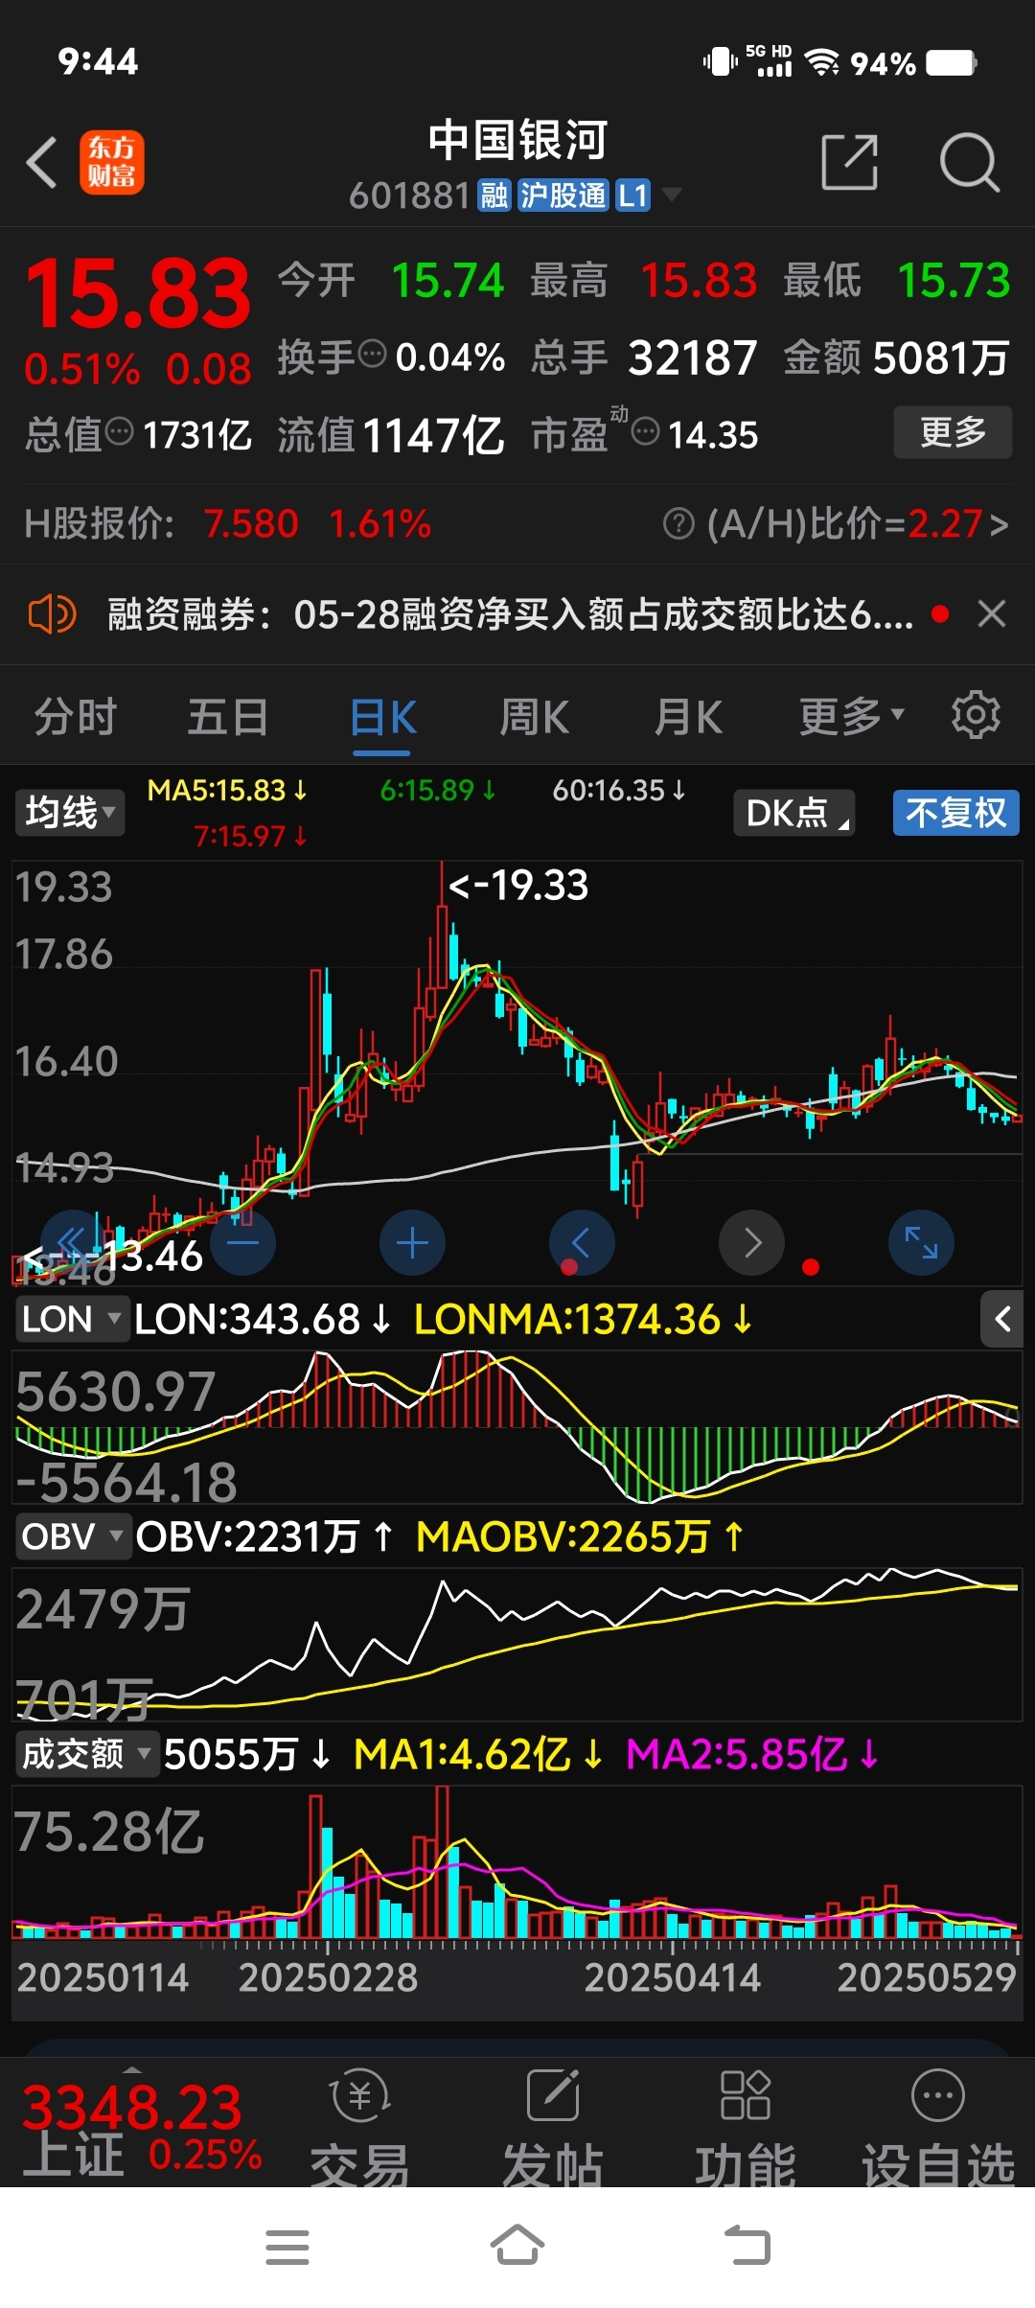
Task: Tap the 东方财富 app logo
Action: [x=111, y=162]
